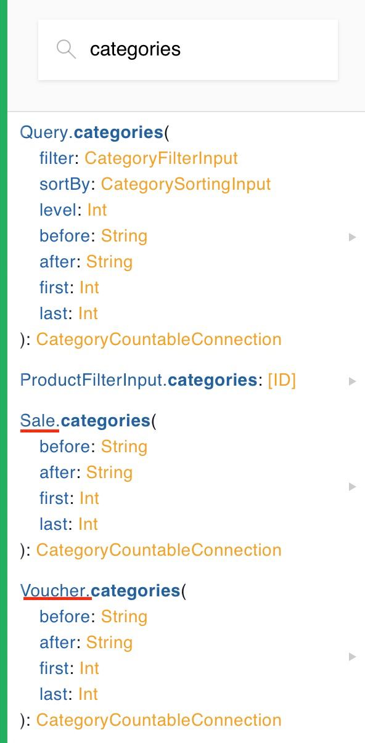Viewport: 365px width, 743px height.
Task: Expand the ProductFilterInput.categories result arrow
Action: click(353, 381)
